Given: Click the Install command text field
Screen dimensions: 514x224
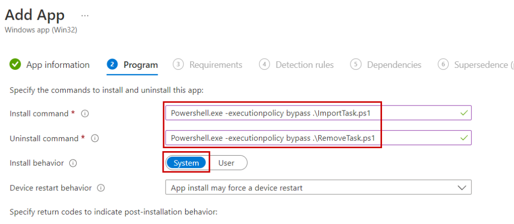Looking at the screenshot, I should click(311, 113).
